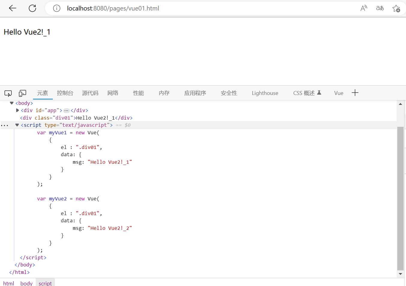The height and width of the screenshot is (286, 406).
Task: Click the page refresh icon
Action: (32, 8)
